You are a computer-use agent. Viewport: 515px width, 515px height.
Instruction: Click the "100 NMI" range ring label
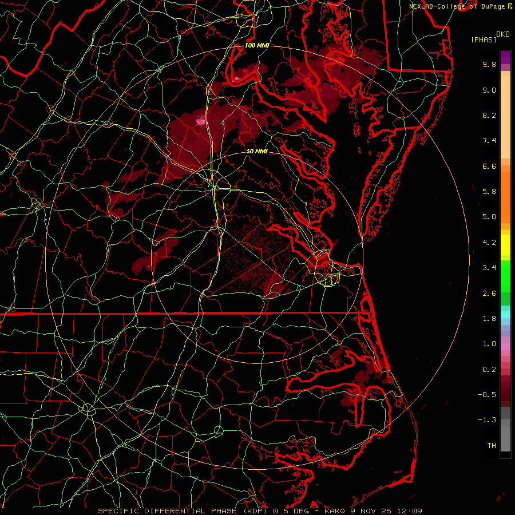point(257,45)
